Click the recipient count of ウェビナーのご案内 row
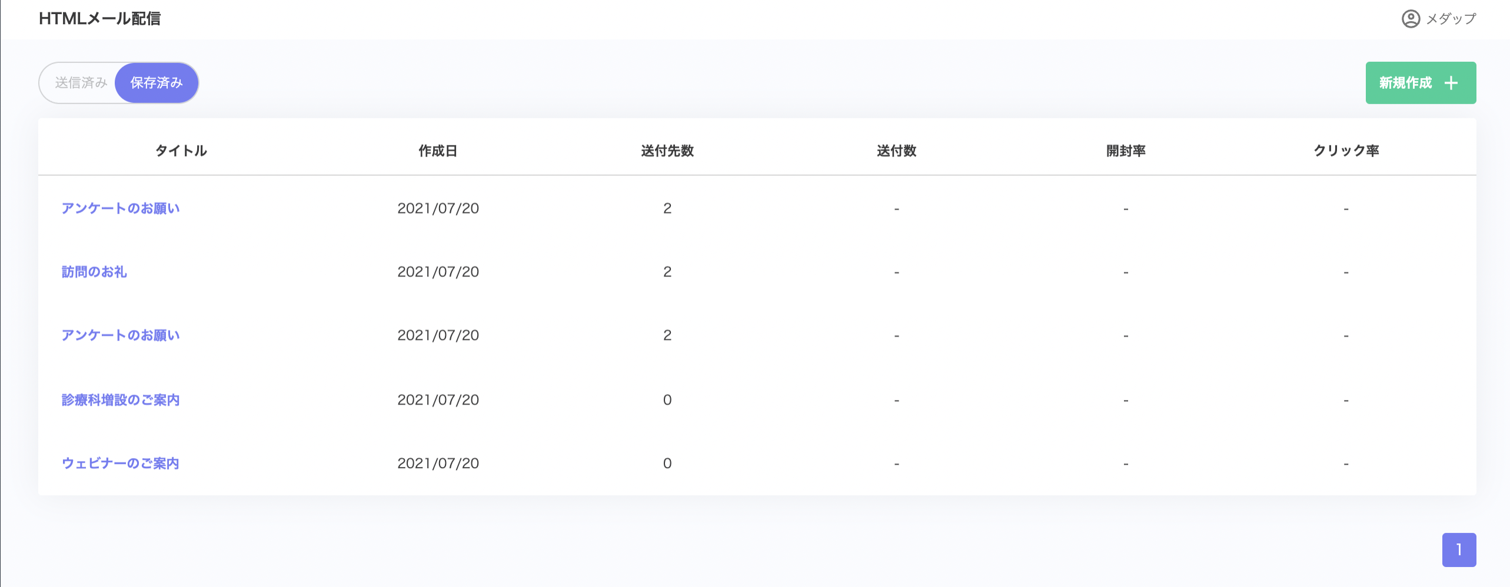 [x=667, y=463]
